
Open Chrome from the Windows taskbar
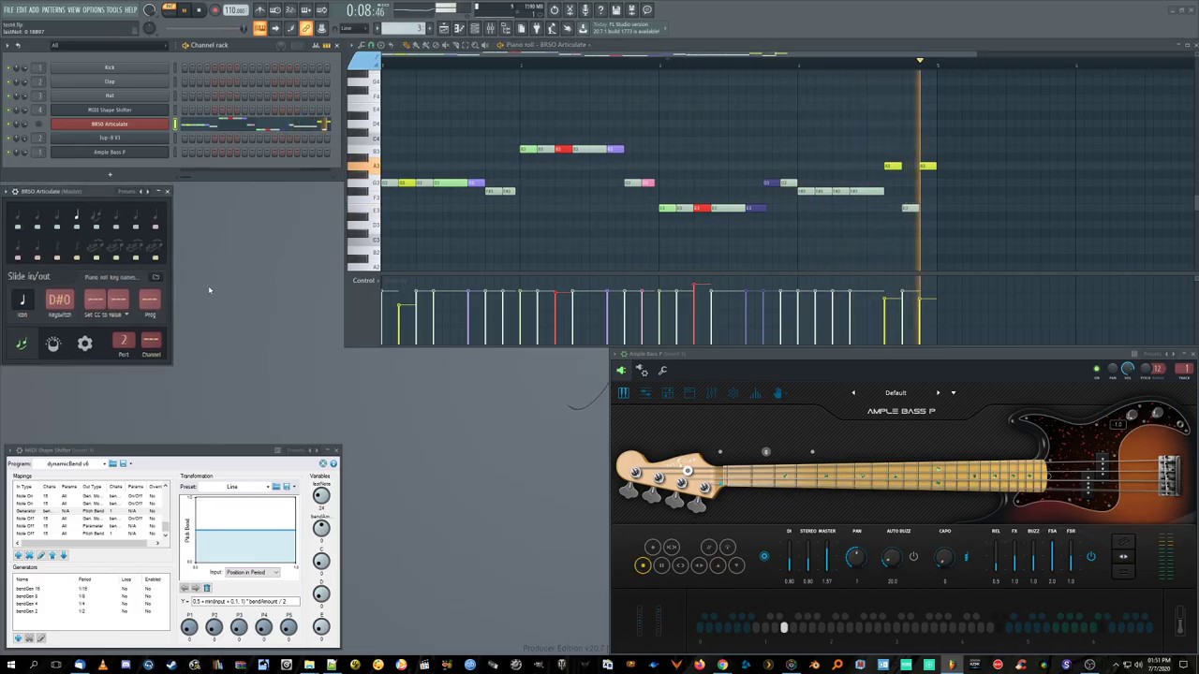pos(722,666)
